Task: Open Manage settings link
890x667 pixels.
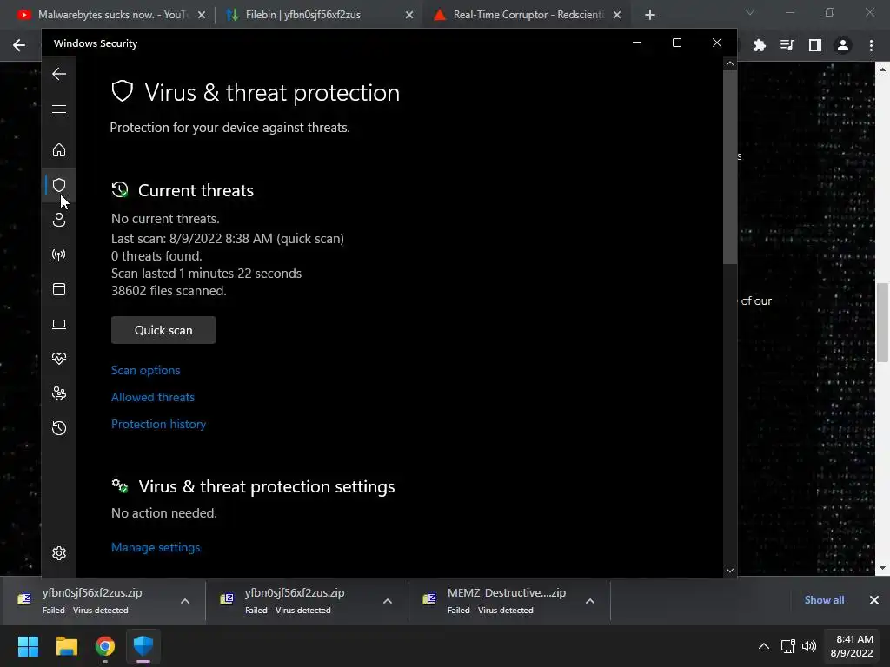Action: [156, 547]
